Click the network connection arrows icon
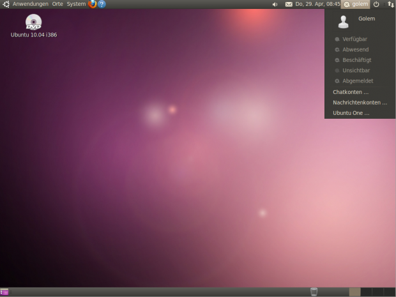The height and width of the screenshot is (297, 396). [x=390, y=4]
